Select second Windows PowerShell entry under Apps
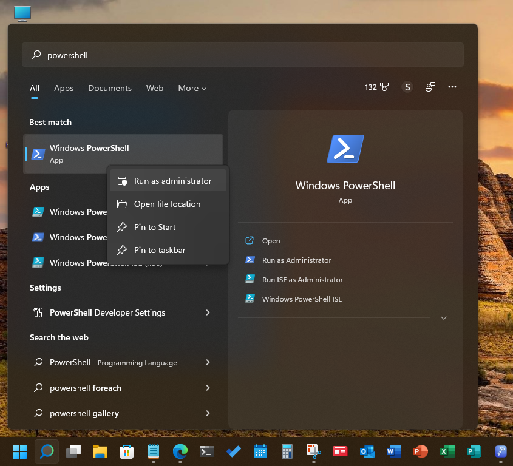513x466 pixels. 69,237
